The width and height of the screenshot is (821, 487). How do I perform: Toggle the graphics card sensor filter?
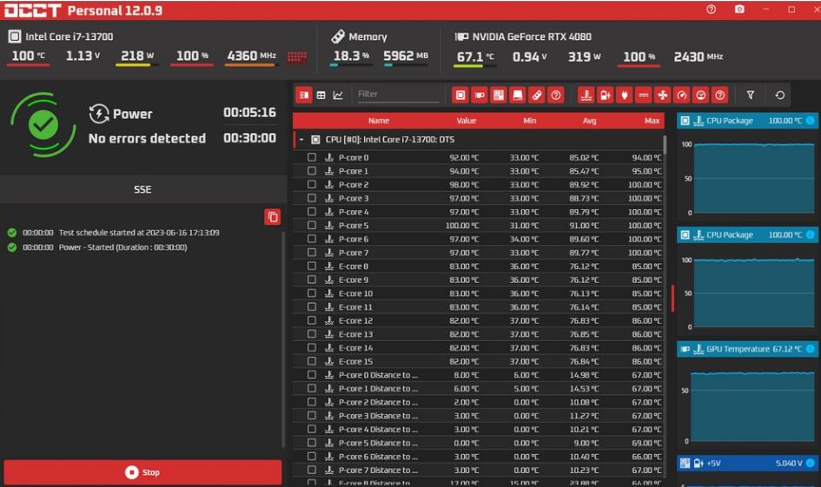tap(480, 95)
